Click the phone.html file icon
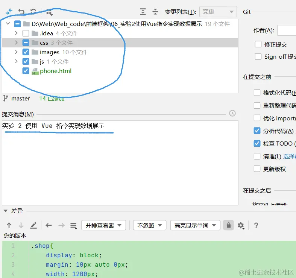Image resolution: width=296 pixels, height=278 pixels. pos(35,71)
